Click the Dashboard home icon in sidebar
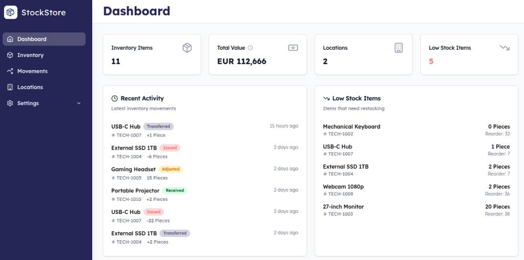This screenshot has width=524, height=260. tap(10, 39)
